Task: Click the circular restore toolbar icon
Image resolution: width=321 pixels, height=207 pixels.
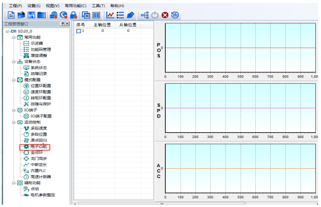Action: point(175,15)
